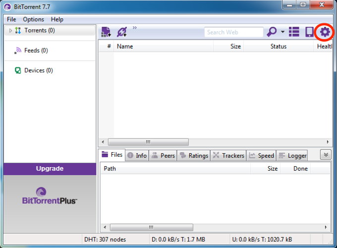Screen dimensions: 337x248
Task: Open the File menu
Action: click(x=11, y=19)
